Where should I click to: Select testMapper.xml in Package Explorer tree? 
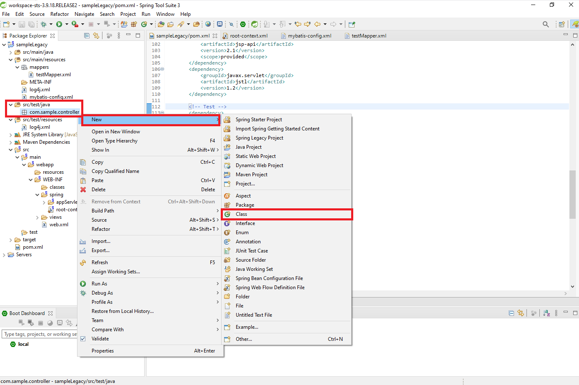pyautogui.click(x=53, y=75)
